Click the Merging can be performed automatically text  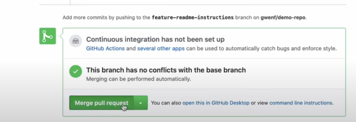(x=139, y=79)
